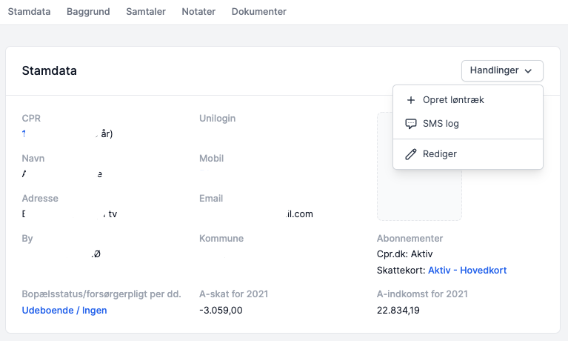Click the pencil icon for Rediger

click(x=411, y=154)
